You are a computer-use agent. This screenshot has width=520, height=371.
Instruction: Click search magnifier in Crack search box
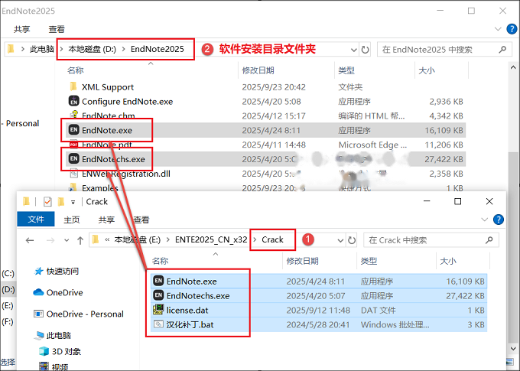(489, 240)
